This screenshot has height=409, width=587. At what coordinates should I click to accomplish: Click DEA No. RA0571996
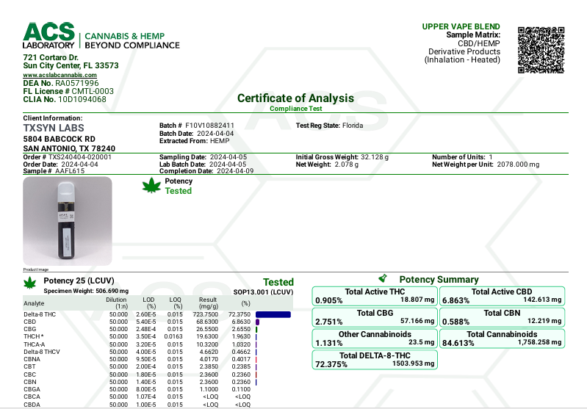coord(61,83)
